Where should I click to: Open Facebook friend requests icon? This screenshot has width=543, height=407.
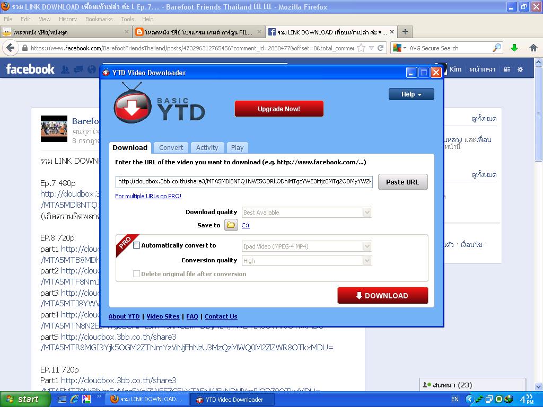65,69
